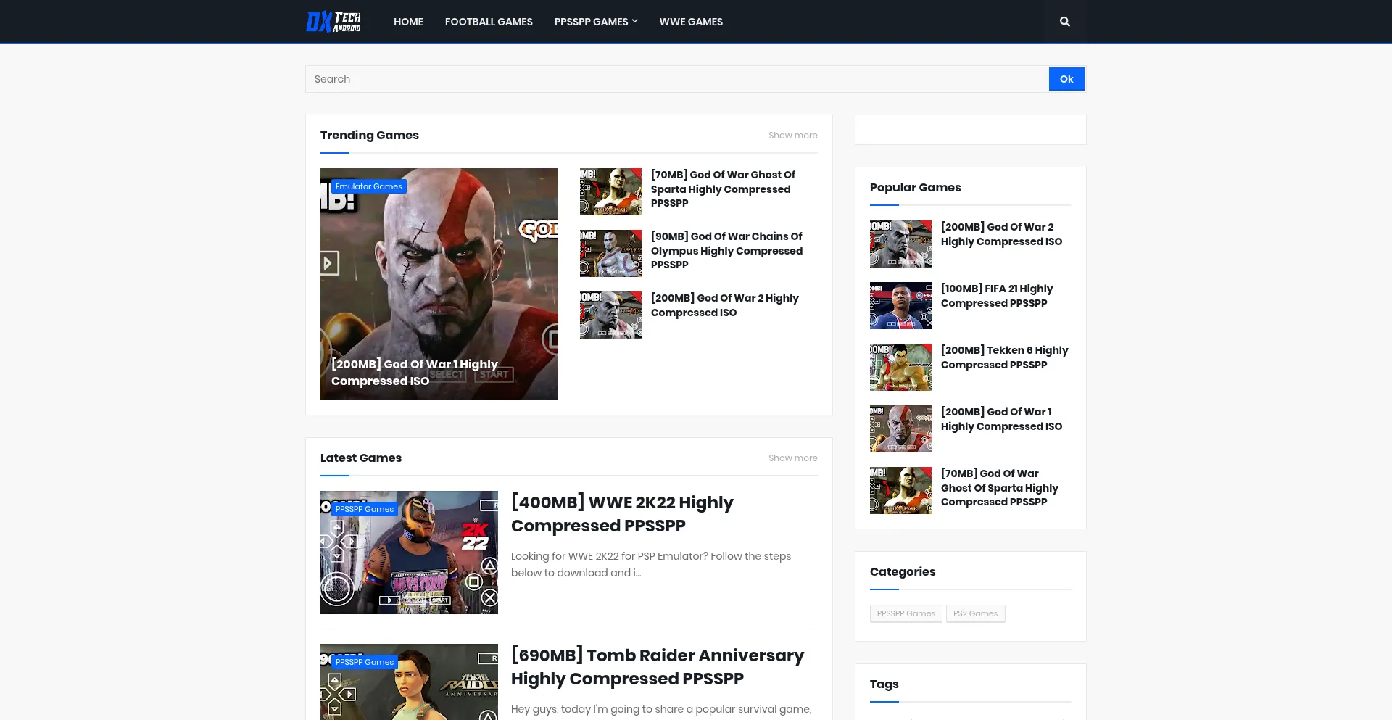Click the Tomb Raider post excerpt text

[661, 709]
